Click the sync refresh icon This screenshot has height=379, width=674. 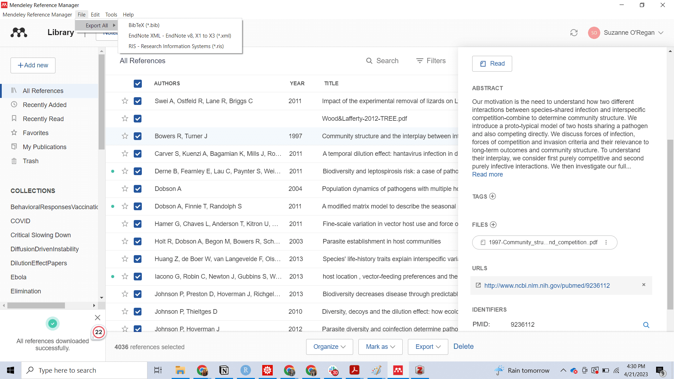click(574, 33)
